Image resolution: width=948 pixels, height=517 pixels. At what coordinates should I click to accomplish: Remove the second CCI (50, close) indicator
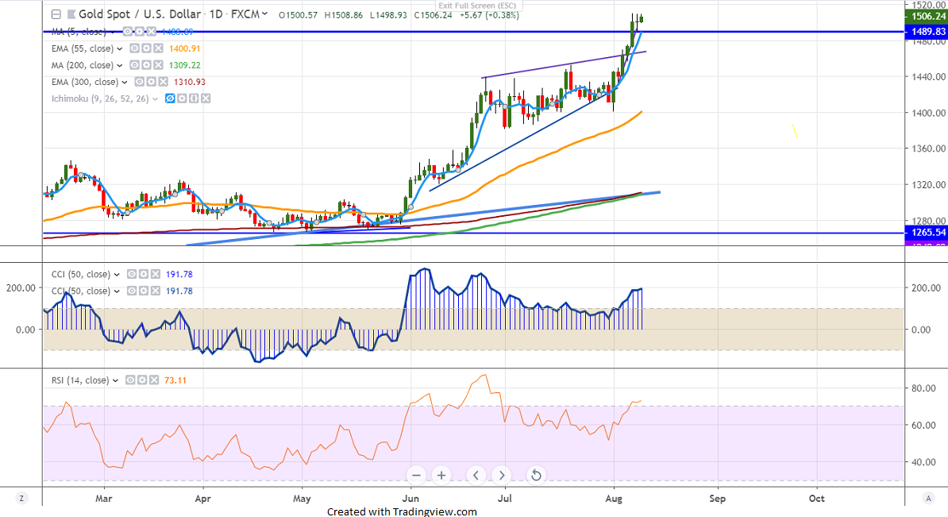coord(156,291)
